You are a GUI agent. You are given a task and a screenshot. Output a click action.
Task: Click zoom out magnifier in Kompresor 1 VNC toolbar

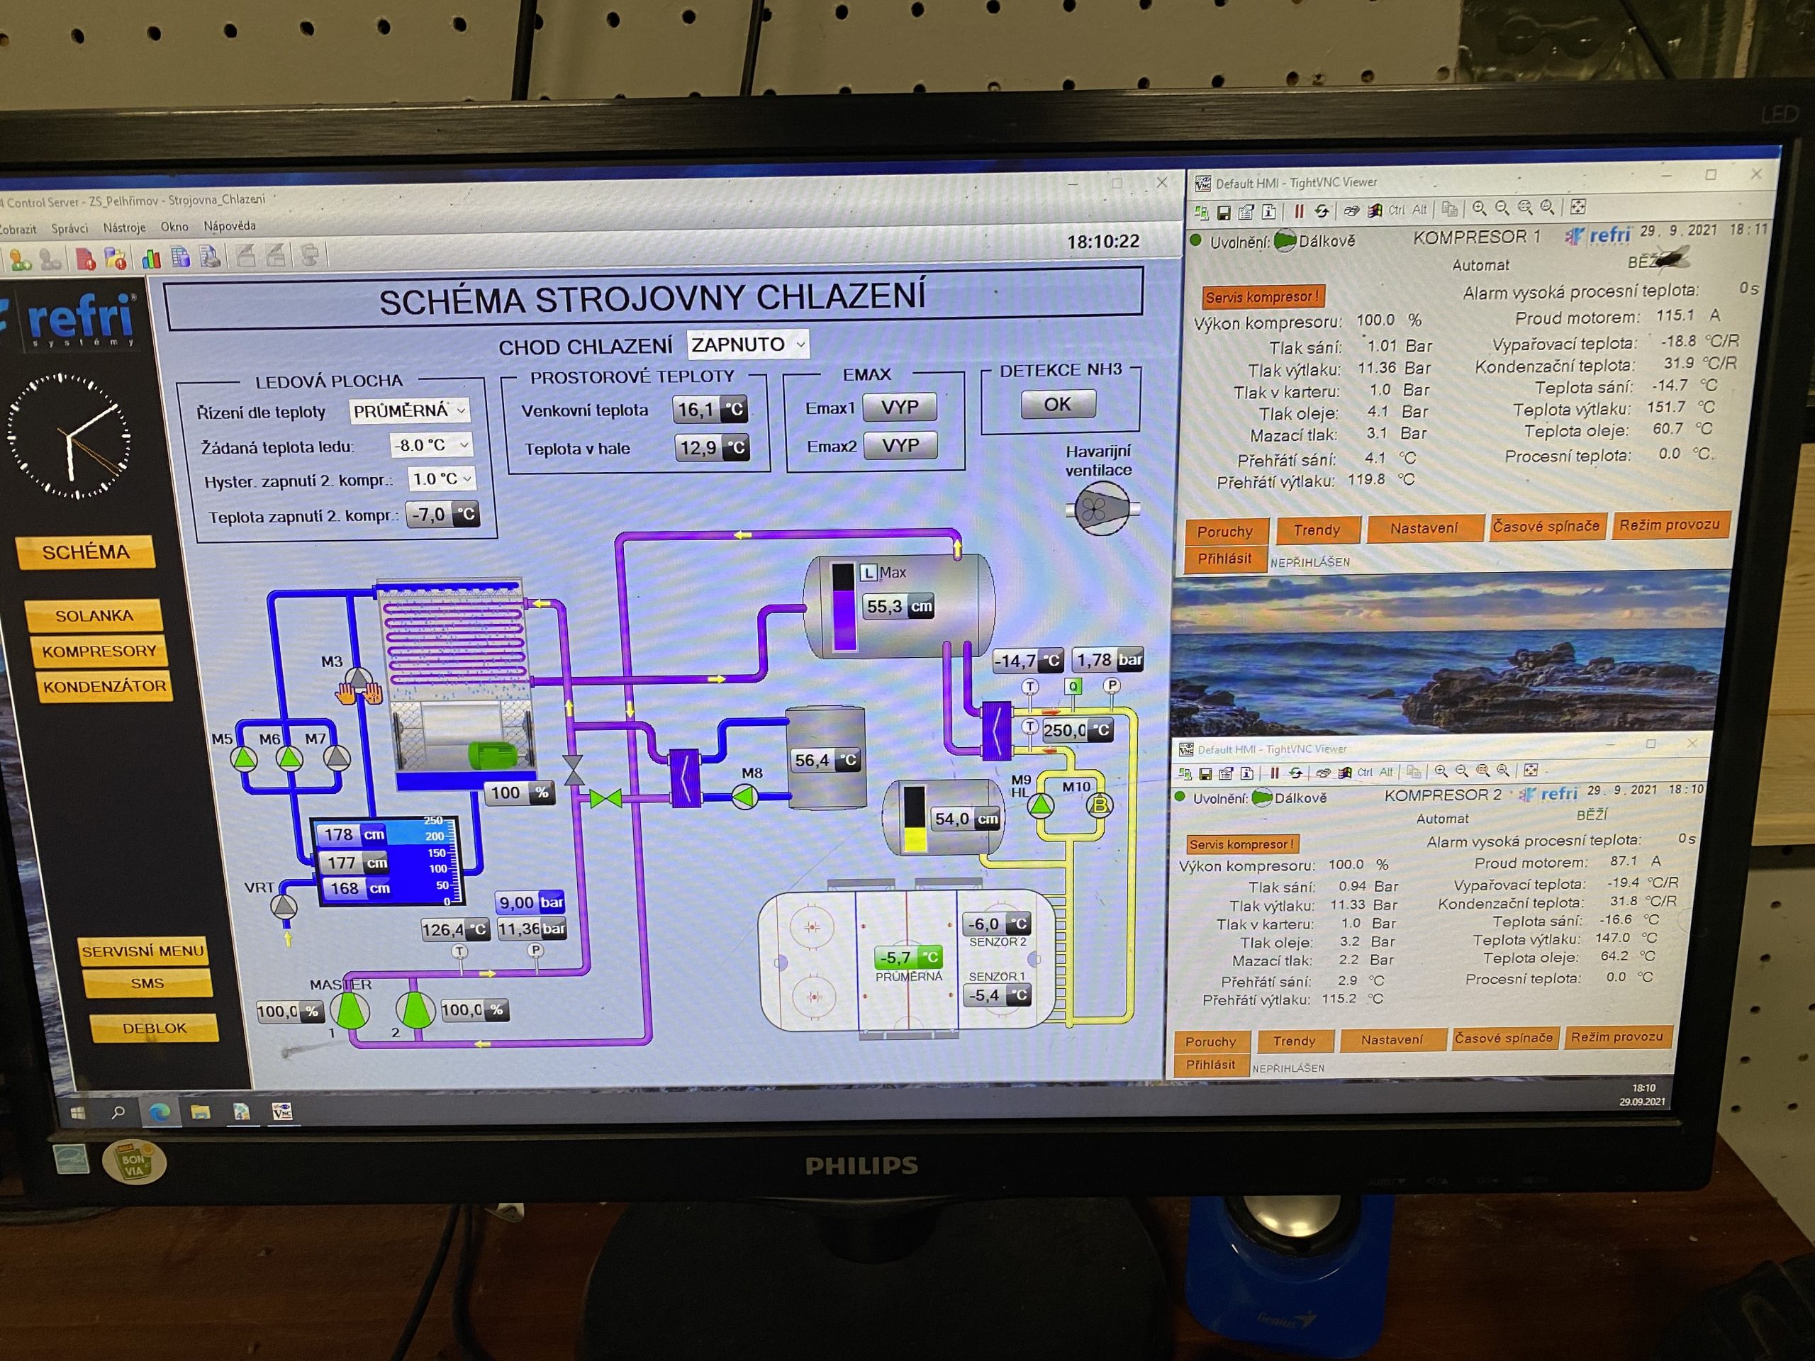(1502, 208)
